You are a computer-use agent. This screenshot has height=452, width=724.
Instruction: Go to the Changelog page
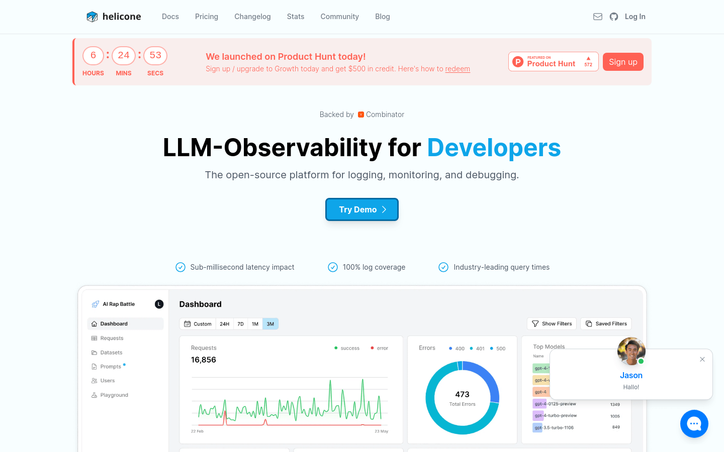[252, 17]
